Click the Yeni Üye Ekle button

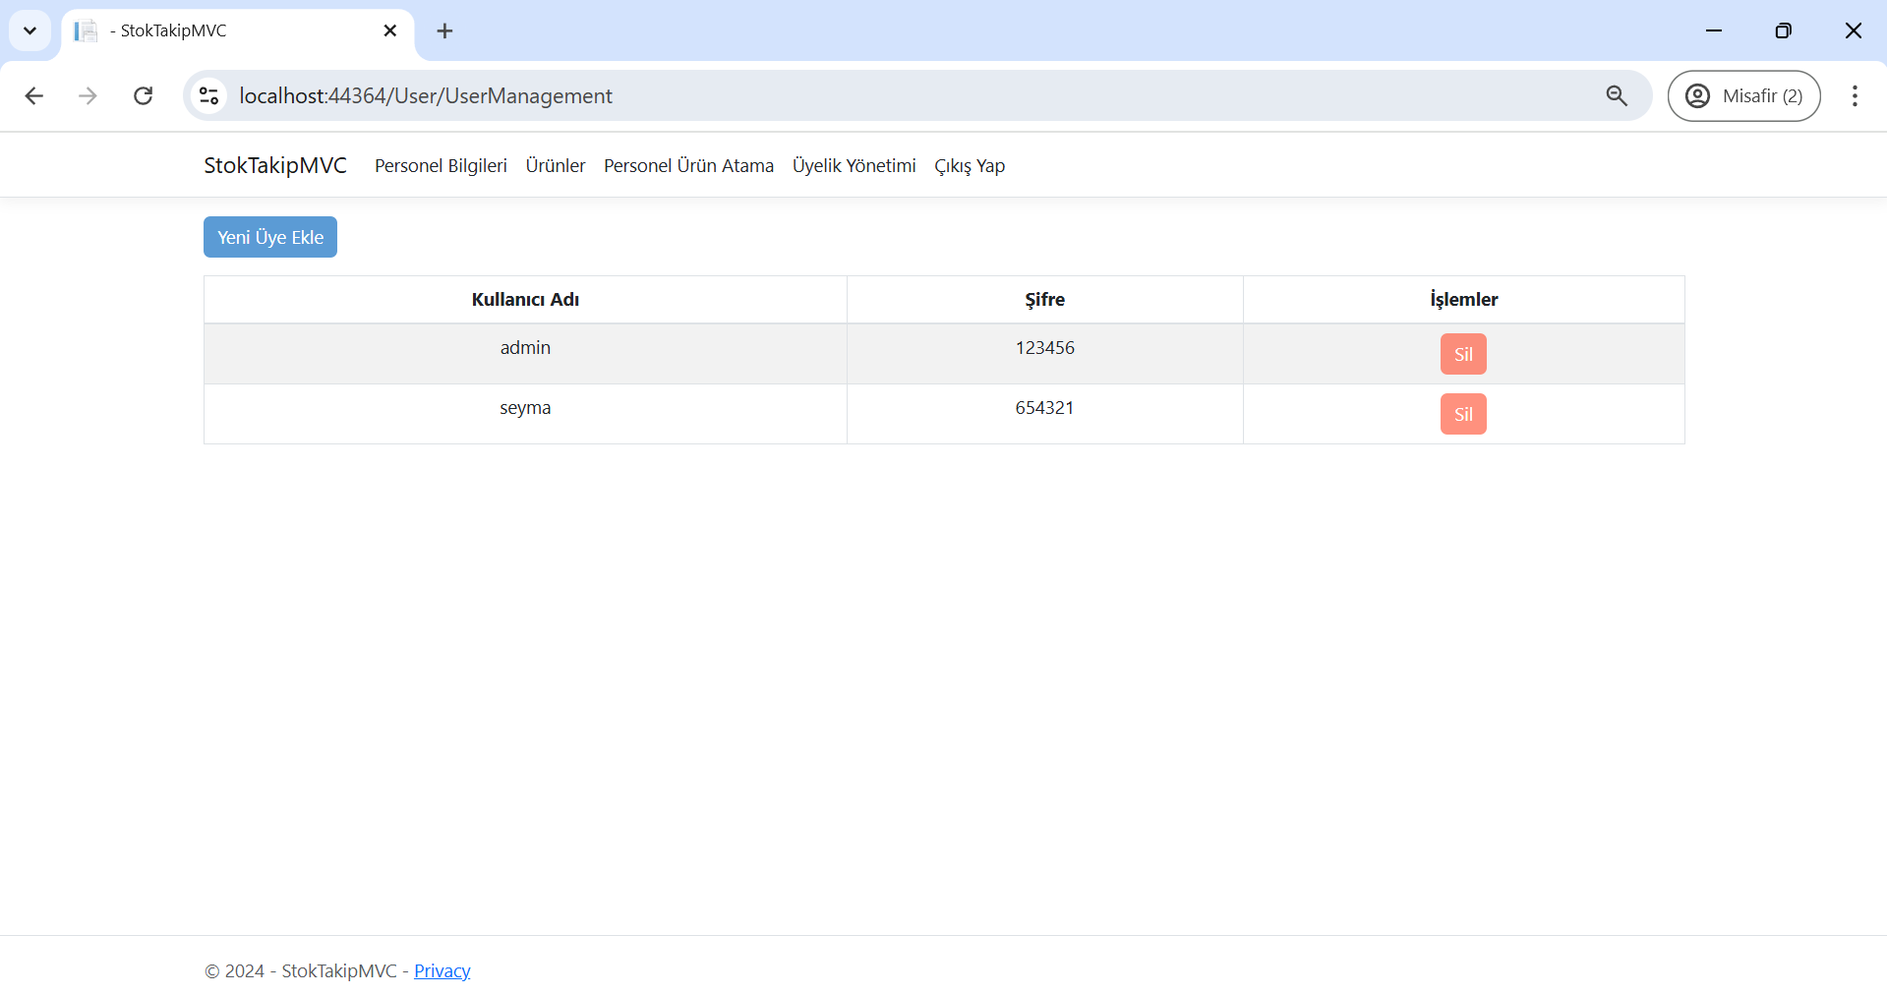coord(270,237)
